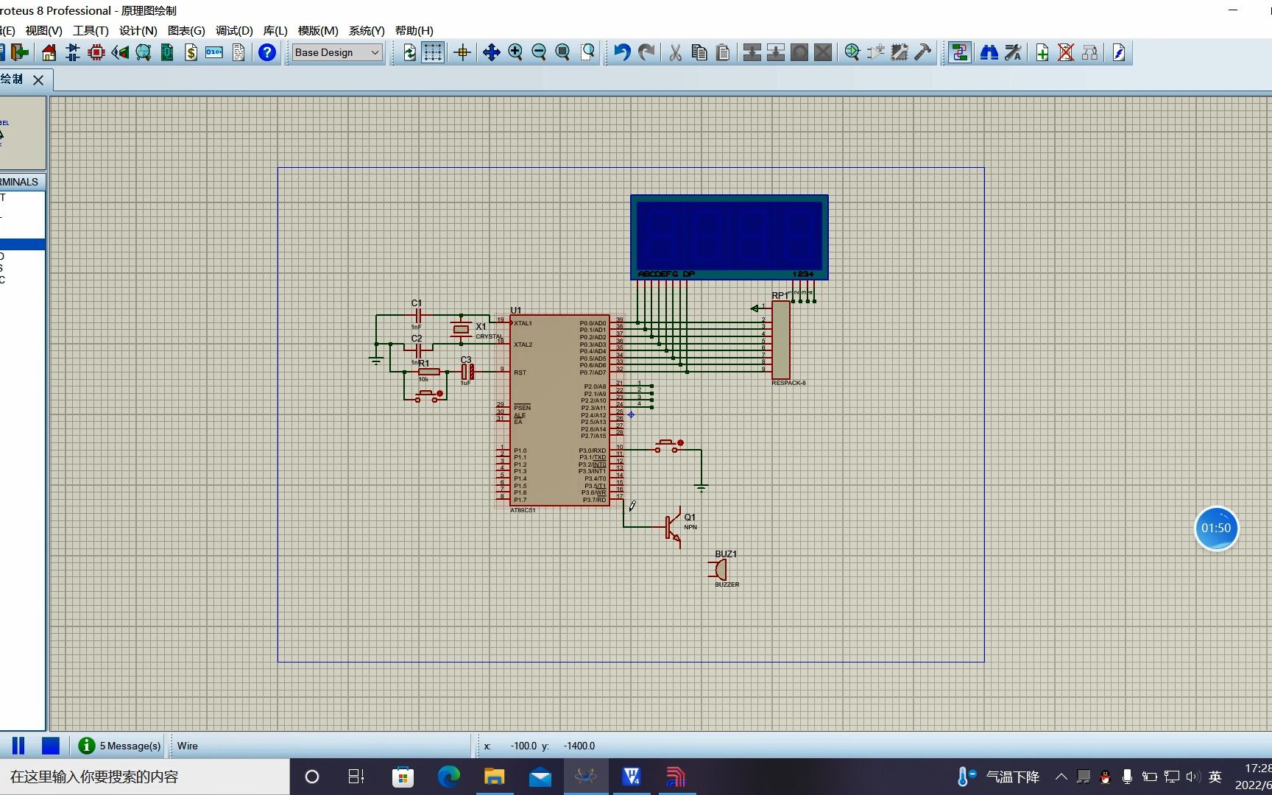Click the Search and Tag binoculars icon
This screenshot has width=1272, height=795.
point(989,52)
